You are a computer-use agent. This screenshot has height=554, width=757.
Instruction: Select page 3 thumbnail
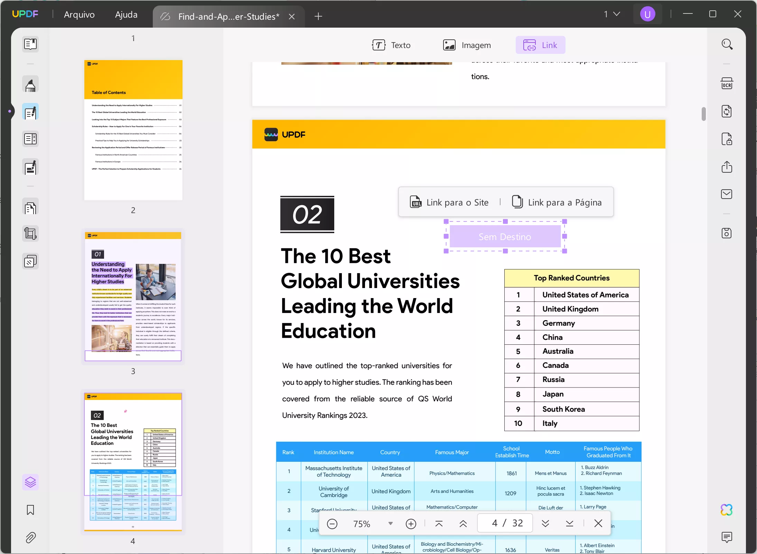tap(133, 296)
